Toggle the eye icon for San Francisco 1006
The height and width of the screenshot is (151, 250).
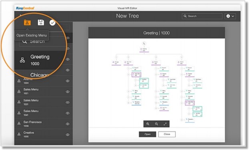click(x=68, y=124)
